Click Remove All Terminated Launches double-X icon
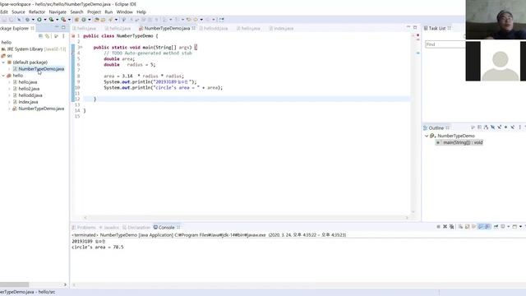 pyautogui.click(x=451, y=227)
